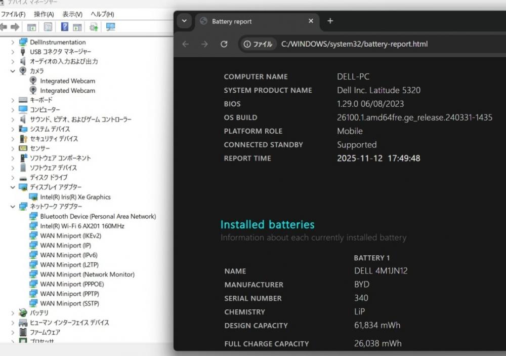Collapse the ネットワーク アダプター node
This screenshot has height=356, width=506.
[13, 207]
